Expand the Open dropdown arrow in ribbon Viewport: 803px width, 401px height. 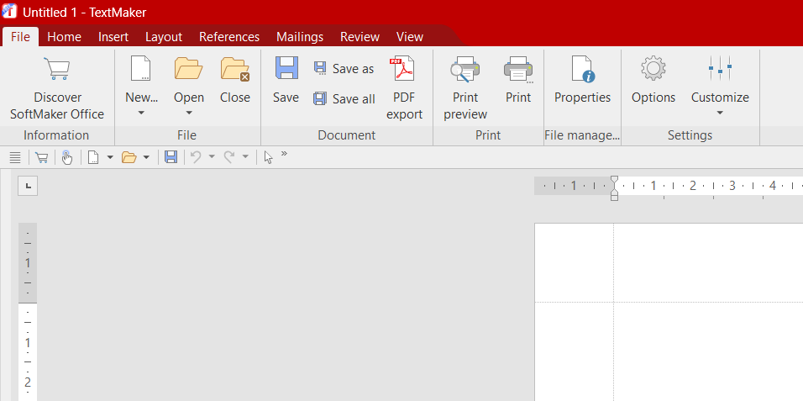click(x=189, y=113)
